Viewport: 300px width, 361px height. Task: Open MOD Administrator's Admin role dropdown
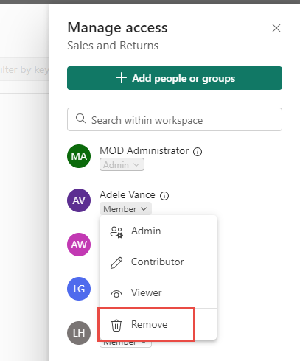coord(122,164)
